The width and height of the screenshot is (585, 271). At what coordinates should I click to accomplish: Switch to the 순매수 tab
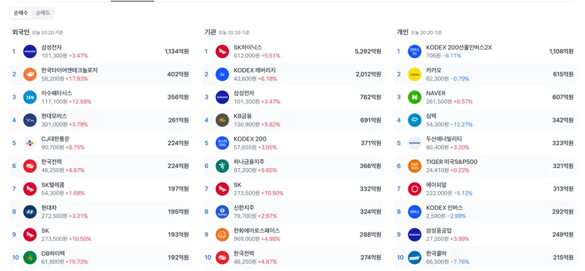[x=21, y=13]
